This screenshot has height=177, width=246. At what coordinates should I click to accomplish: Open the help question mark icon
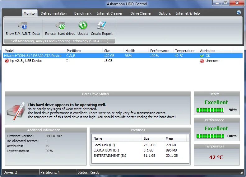239,12
